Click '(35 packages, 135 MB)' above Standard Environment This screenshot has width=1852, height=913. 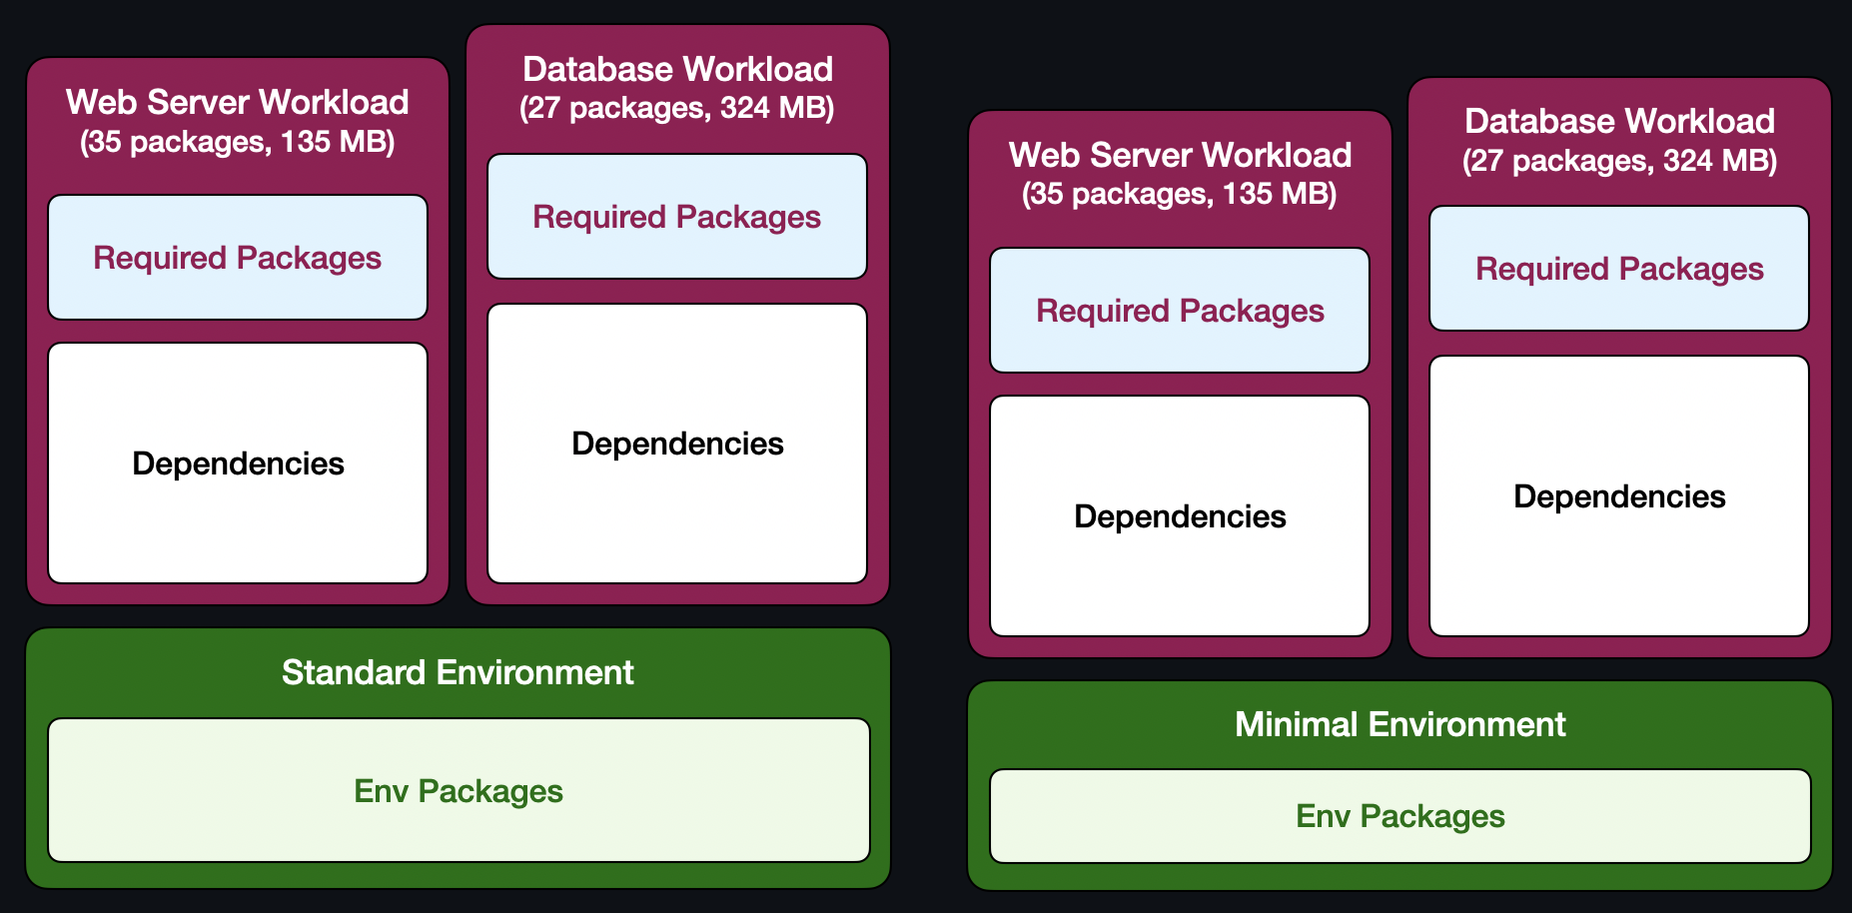(238, 142)
